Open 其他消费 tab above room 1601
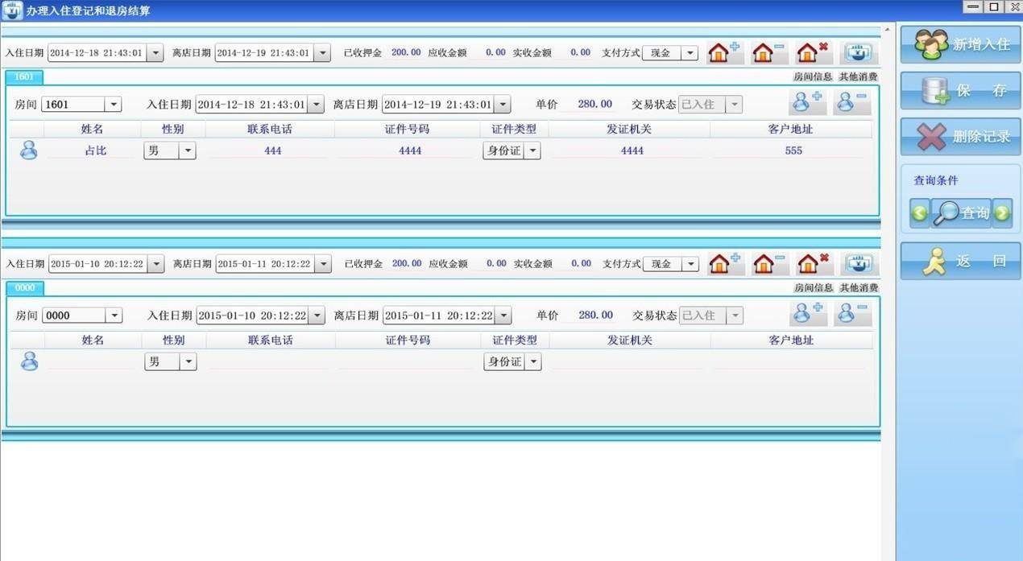1023x561 pixels. (859, 77)
